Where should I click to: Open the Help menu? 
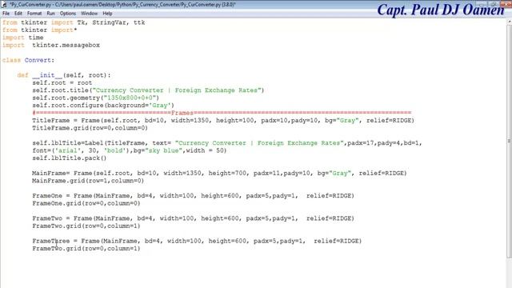[107, 14]
